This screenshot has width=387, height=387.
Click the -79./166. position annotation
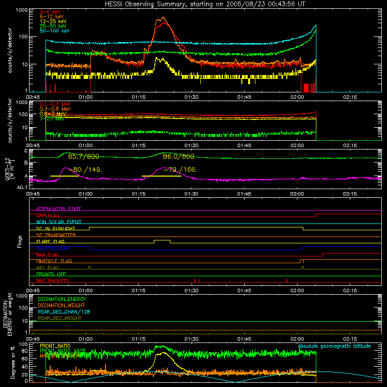[x=180, y=170]
